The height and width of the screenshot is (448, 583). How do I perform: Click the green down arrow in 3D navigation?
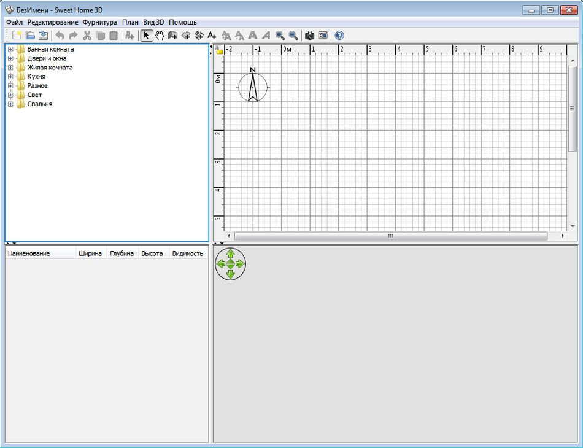click(x=231, y=274)
